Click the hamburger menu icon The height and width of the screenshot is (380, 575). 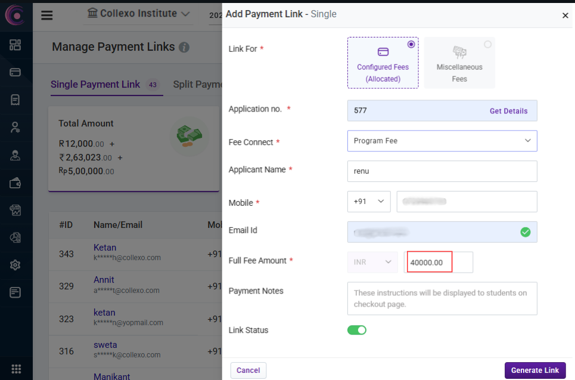click(x=47, y=16)
